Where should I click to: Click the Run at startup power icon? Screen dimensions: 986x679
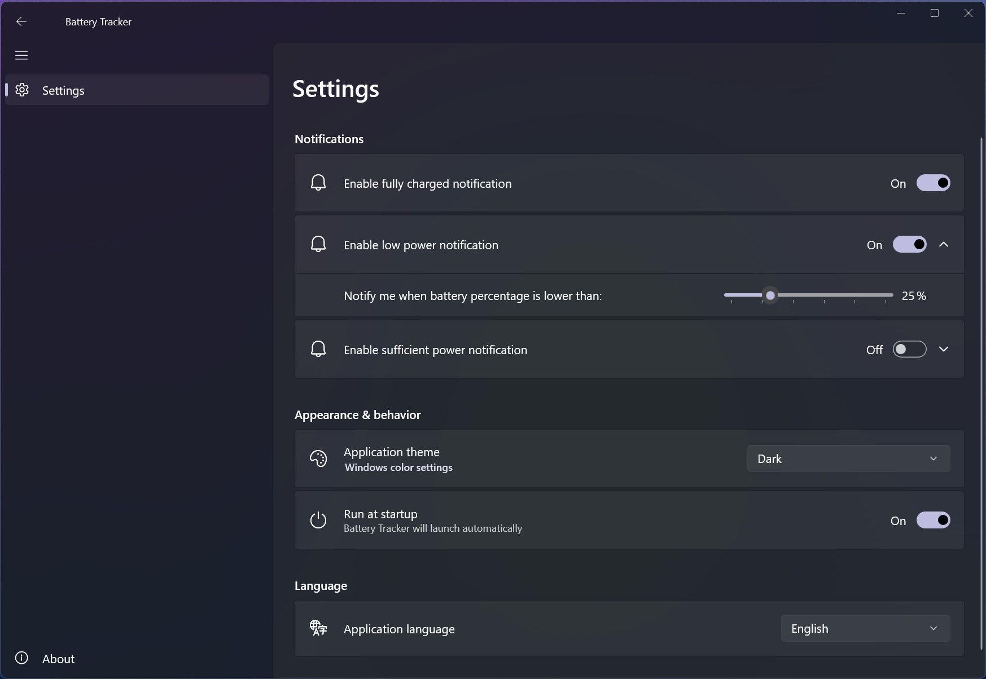point(318,520)
